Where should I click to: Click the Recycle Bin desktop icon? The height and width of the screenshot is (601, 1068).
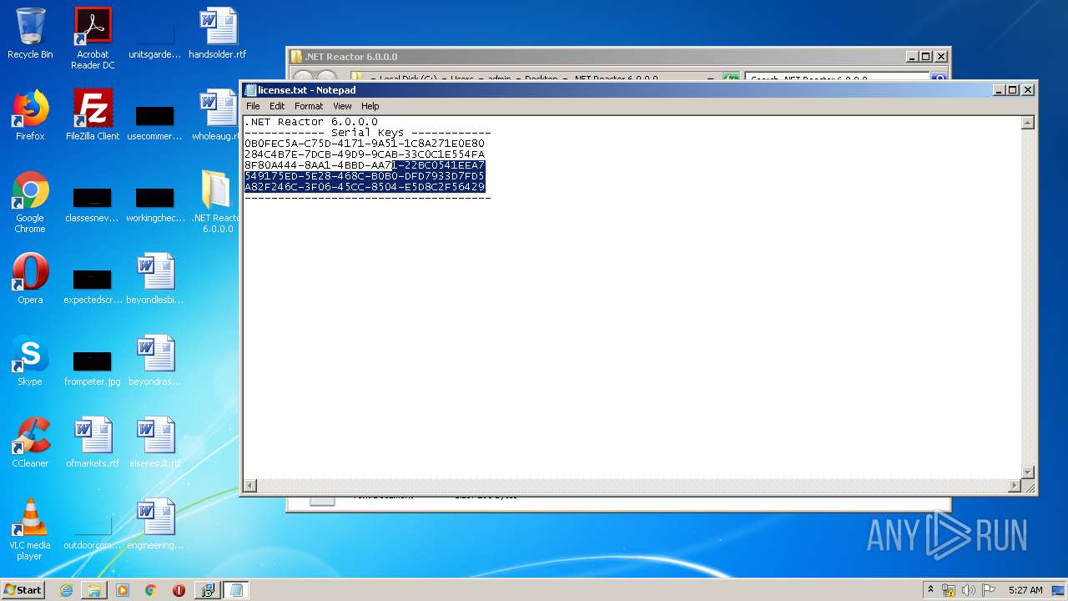pos(30,33)
